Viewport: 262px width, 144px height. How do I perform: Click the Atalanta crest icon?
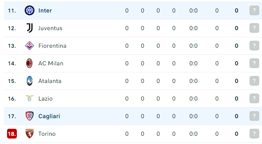[x=30, y=81]
